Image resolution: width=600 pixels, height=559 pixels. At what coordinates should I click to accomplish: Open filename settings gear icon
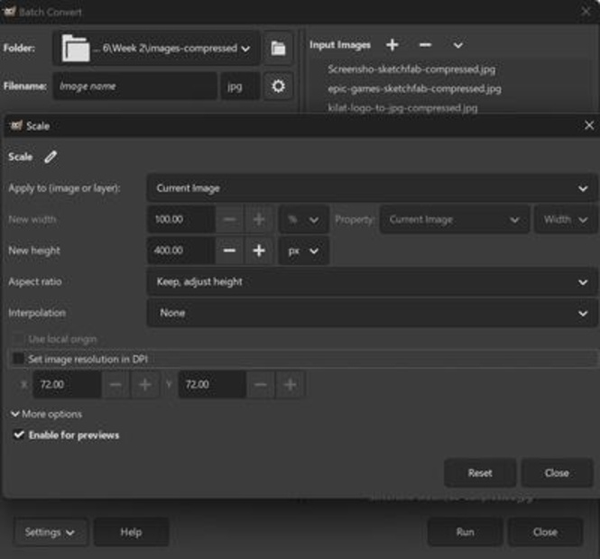278,86
